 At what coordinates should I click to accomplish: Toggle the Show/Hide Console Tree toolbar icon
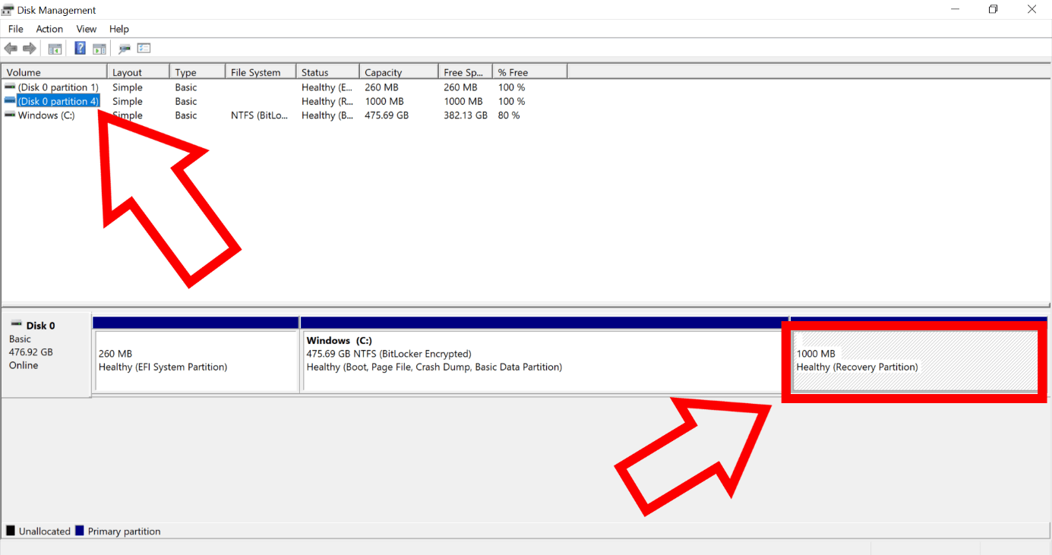tap(54, 48)
